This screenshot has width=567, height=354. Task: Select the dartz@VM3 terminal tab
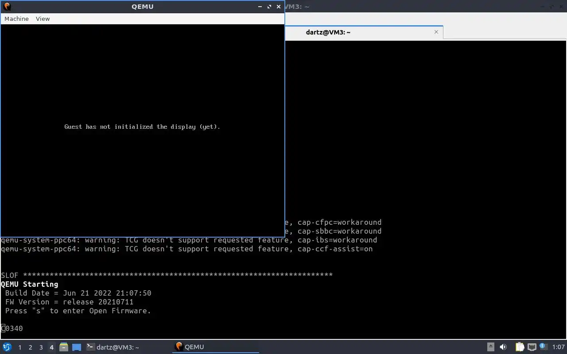pos(363,32)
